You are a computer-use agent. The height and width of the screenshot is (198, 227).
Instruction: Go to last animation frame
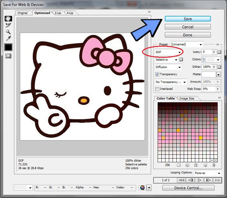click(x=217, y=180)
